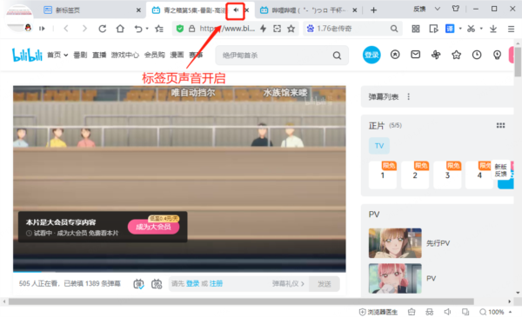Image resolution: width=522 pixels, height=317 pixels.
Task: Open a new tab with the plus button
Action: point(373,10)
